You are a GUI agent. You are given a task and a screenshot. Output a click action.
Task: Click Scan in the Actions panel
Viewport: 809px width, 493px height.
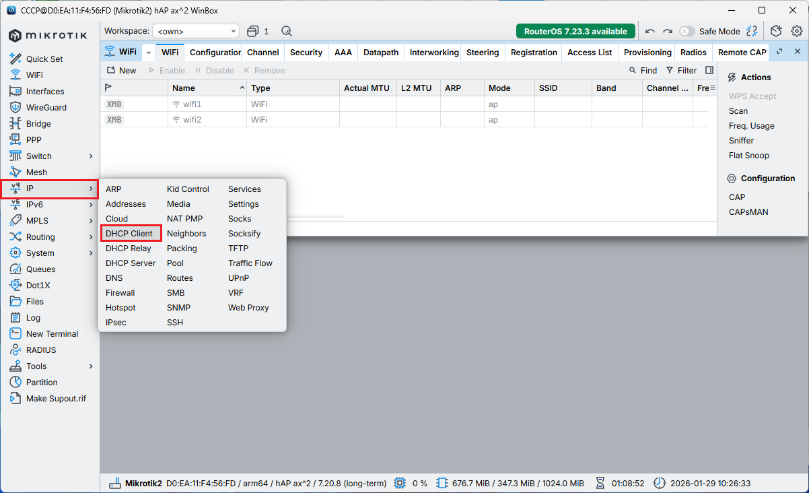pyautogui.click(x=738, y=111)
